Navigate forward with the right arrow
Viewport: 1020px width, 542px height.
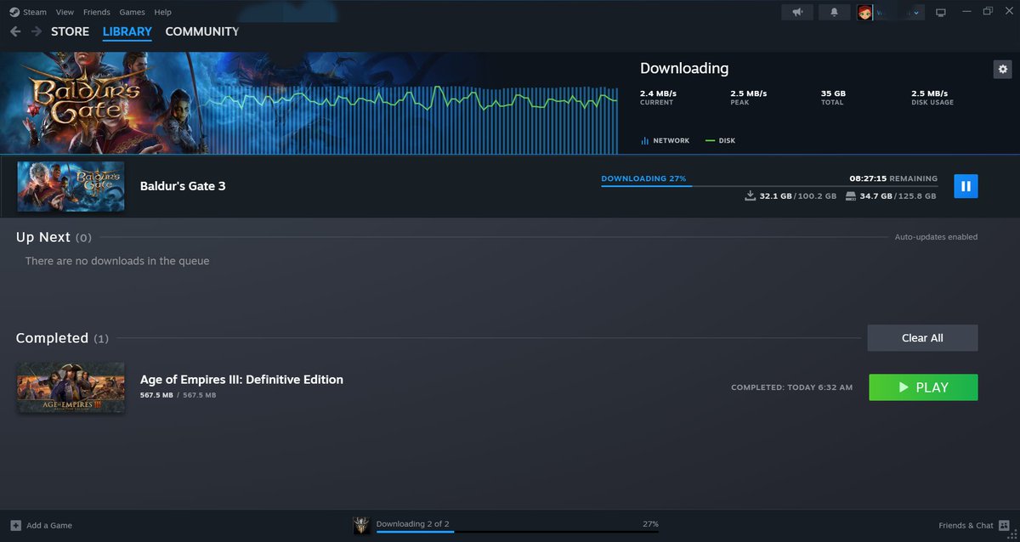pos(37,31)
